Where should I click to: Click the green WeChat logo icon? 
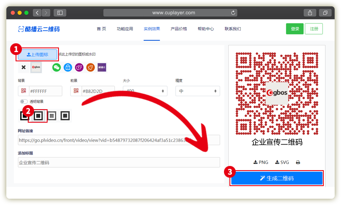click(56, 67)
